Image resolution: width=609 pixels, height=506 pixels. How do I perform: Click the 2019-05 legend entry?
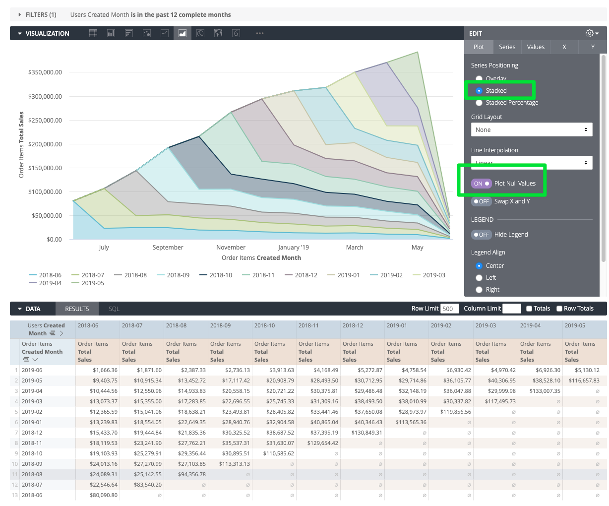point(88,283)
